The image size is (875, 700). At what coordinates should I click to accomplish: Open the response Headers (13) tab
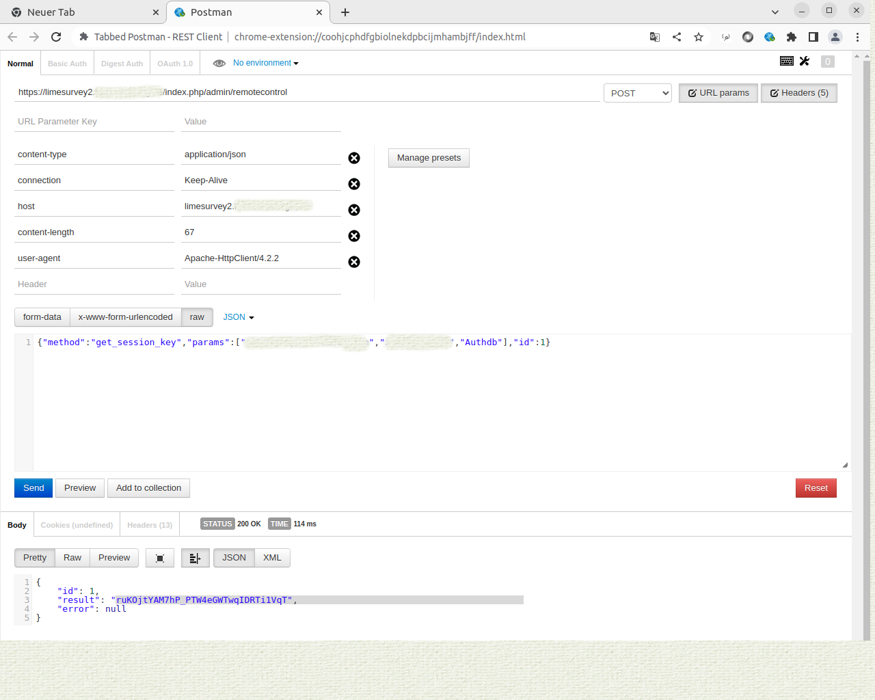click(150, 525)
